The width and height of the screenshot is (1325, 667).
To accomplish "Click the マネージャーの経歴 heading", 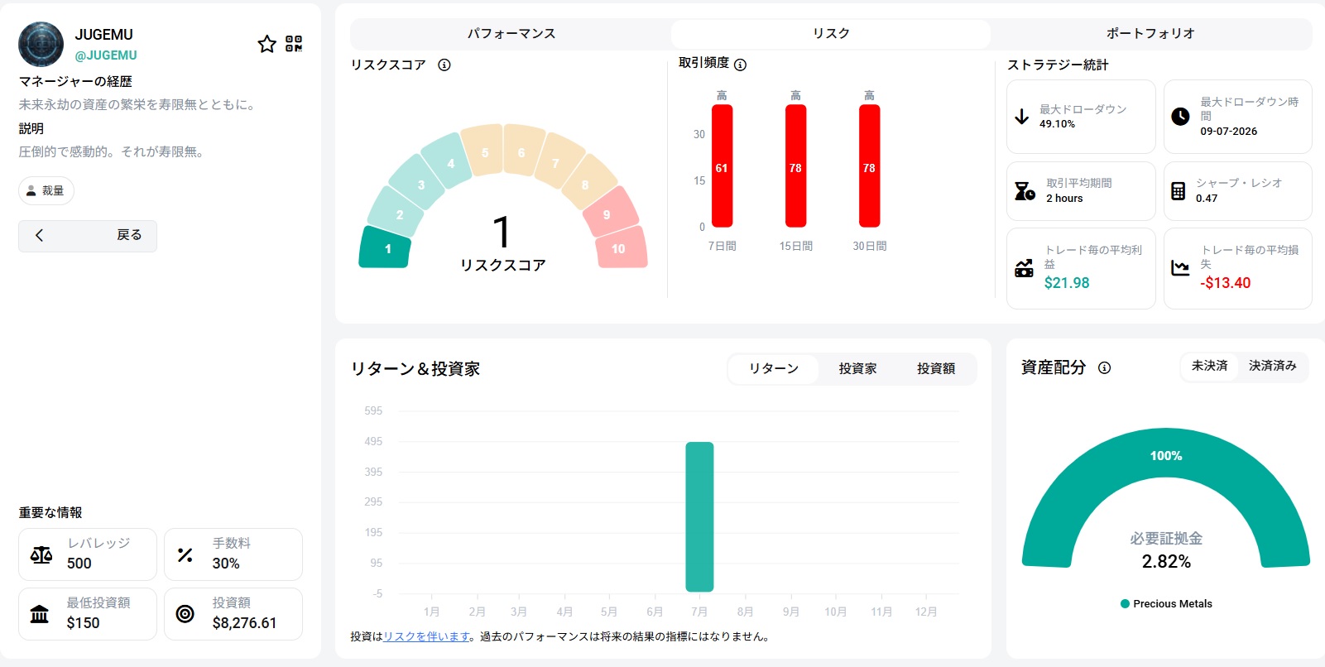I will (75, 81).
